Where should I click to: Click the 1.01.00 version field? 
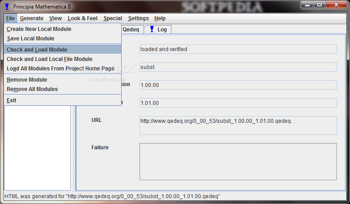click(x=238, y=103)
